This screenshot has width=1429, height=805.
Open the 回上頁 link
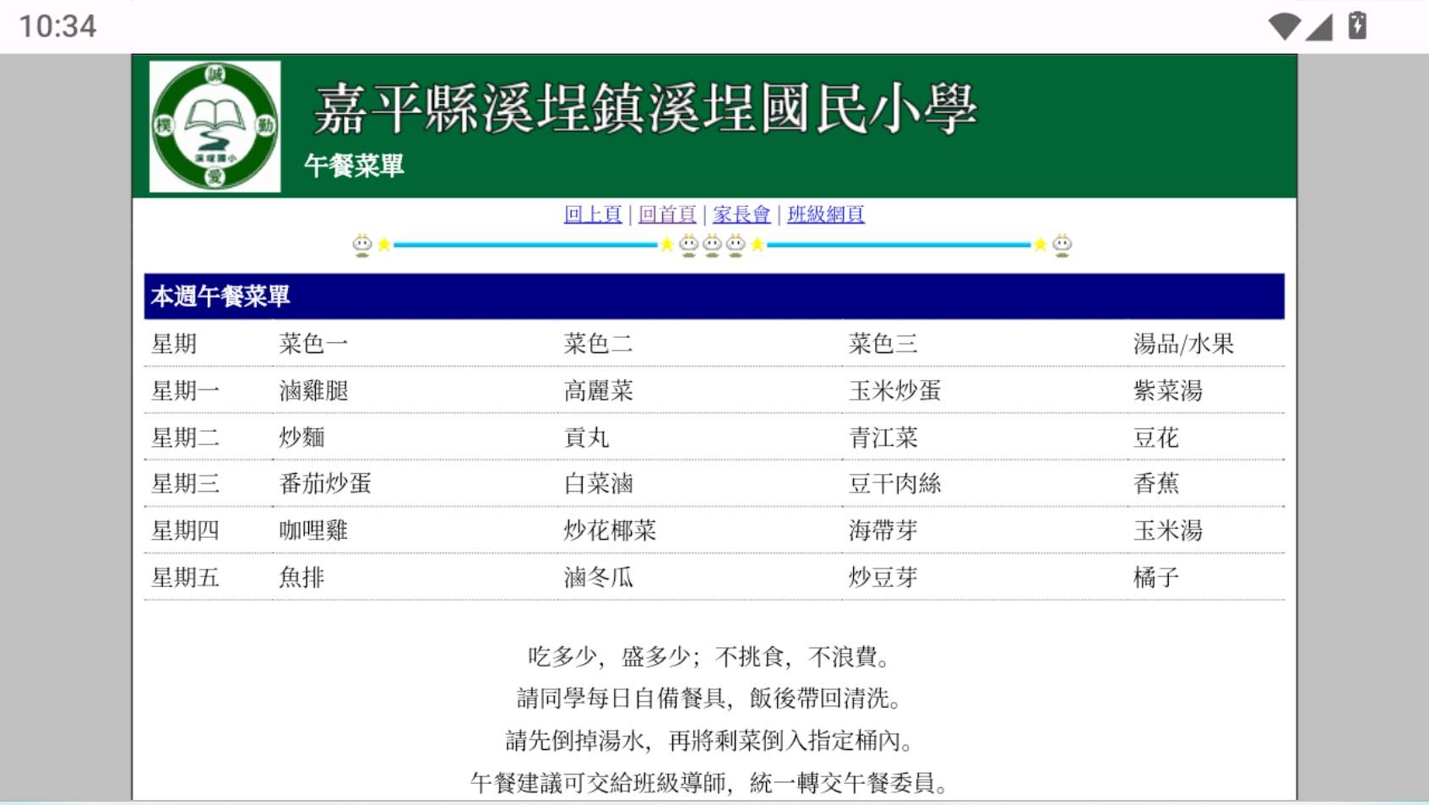(x=593, y=215)
